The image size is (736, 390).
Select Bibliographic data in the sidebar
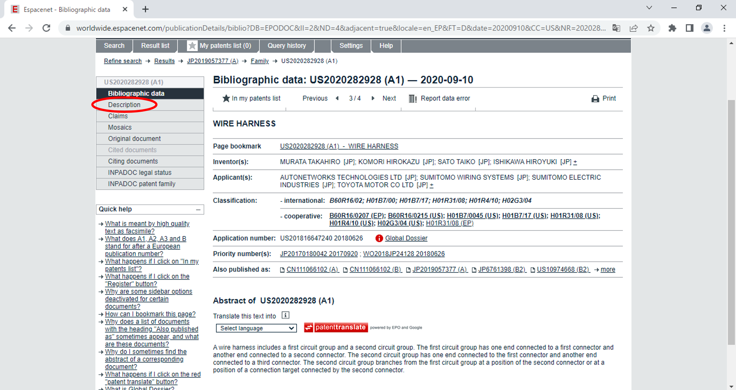(x=150, y=93)
